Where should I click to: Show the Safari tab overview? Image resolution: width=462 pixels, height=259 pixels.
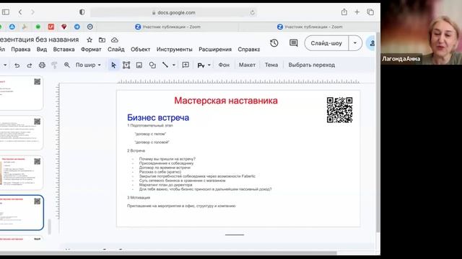(x=370, y=12)
